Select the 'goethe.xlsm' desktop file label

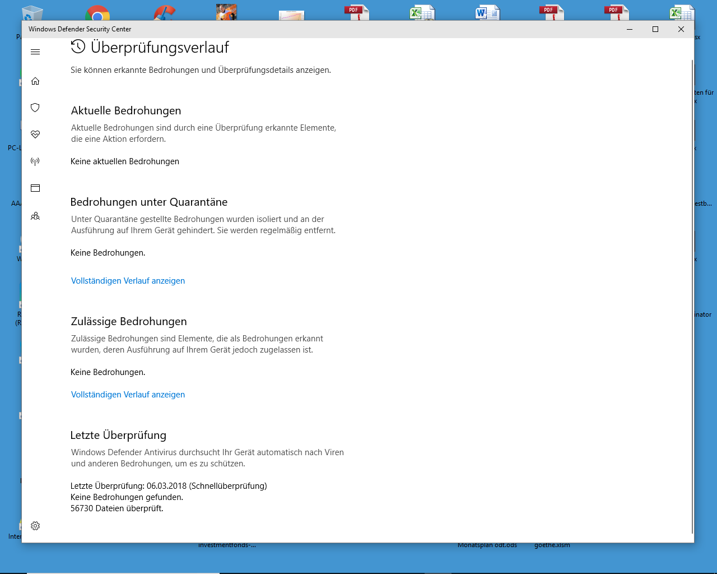coord(552,545)
